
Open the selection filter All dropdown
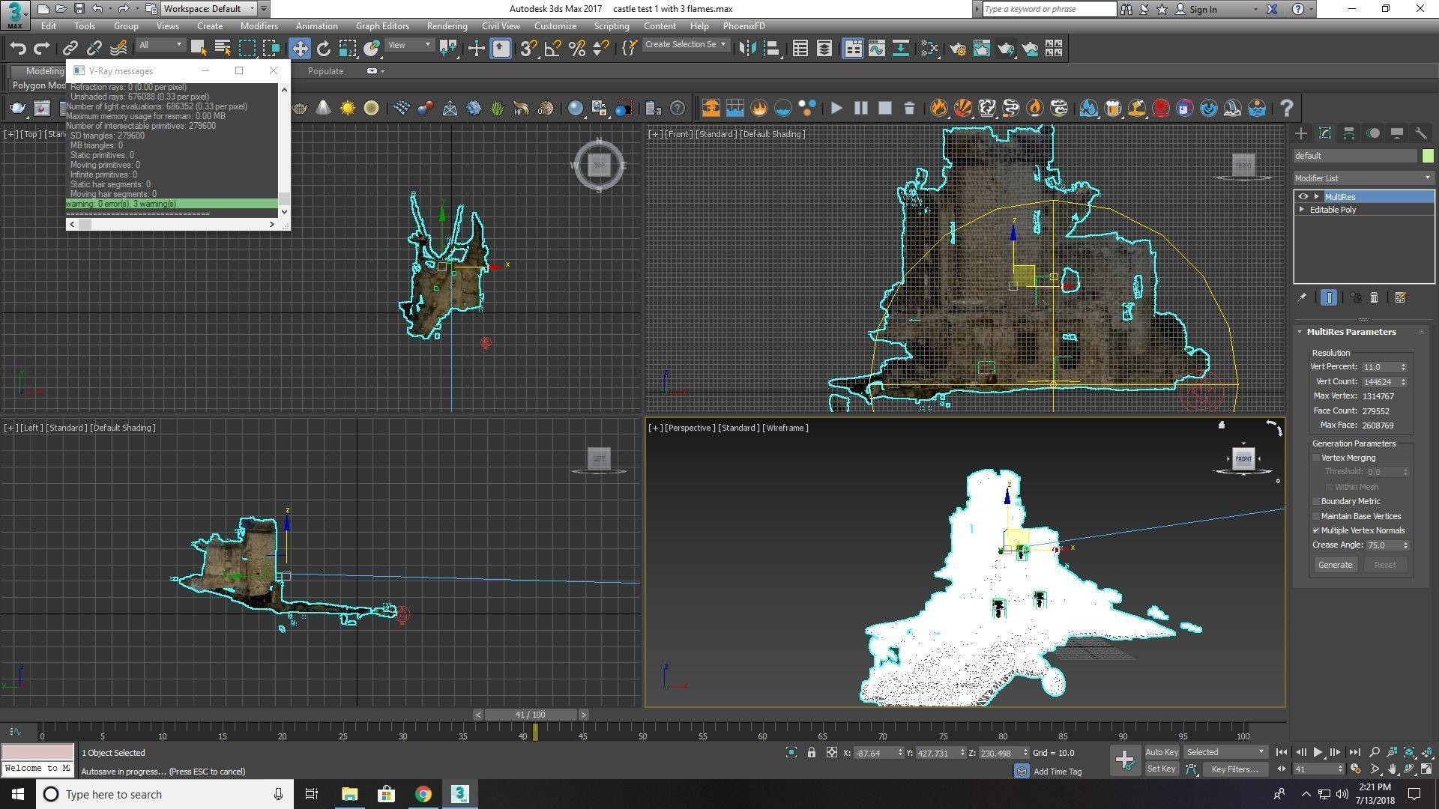click(x=160, y=46)
